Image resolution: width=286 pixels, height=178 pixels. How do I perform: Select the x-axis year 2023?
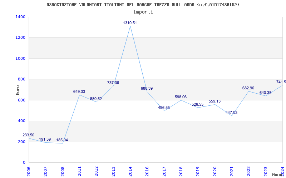click(x=266, y=171)
